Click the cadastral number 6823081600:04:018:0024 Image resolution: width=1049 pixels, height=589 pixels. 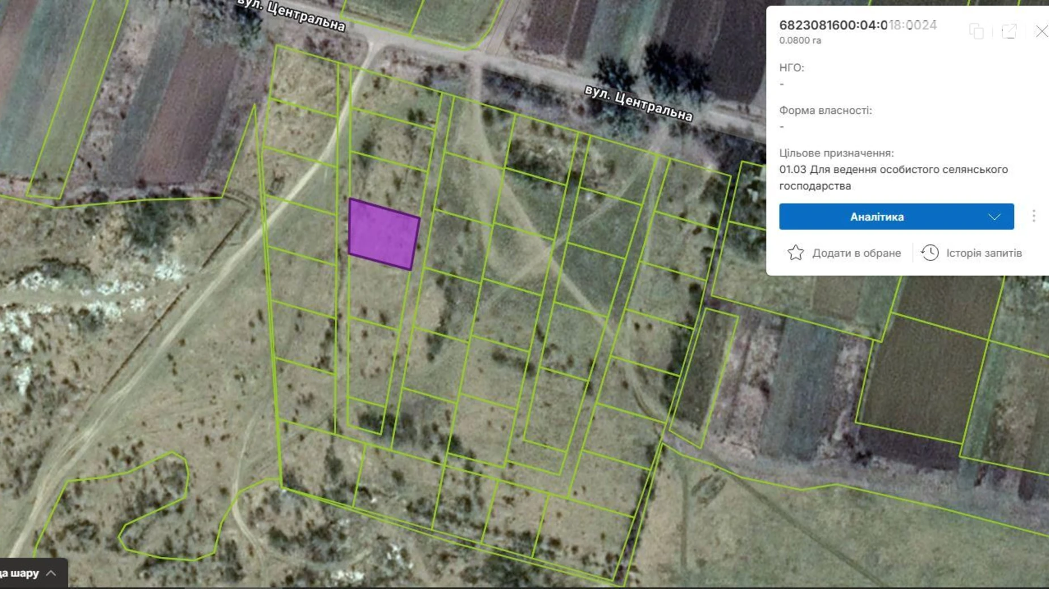point(857,25)
